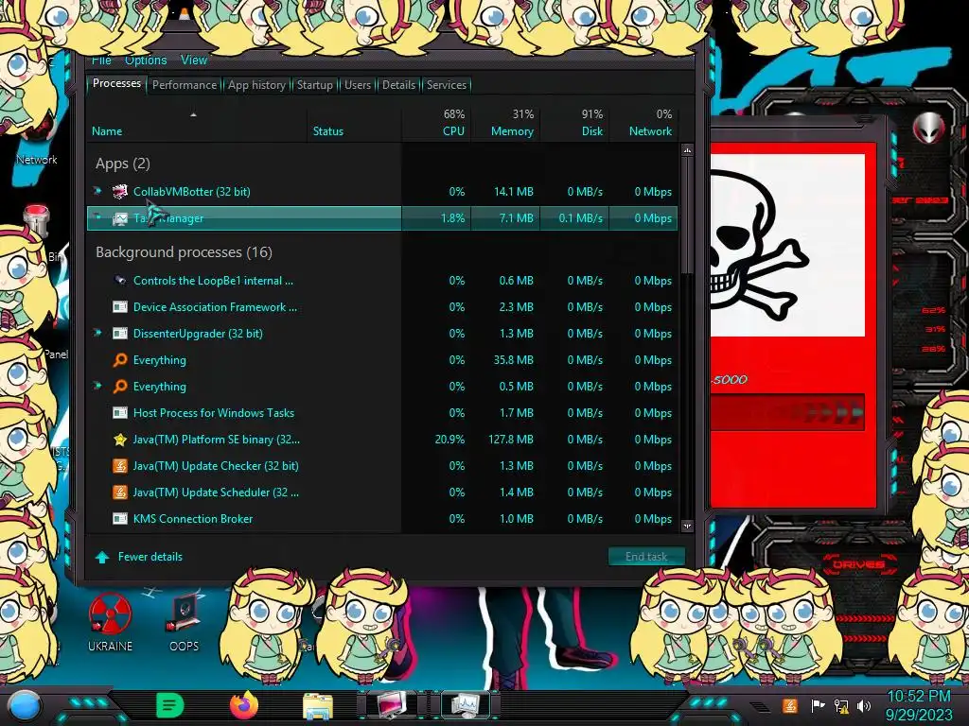The height and width of the screenshot is (726, 969).
Task: Click the Task Manager taskbar button
Action: 465,706
